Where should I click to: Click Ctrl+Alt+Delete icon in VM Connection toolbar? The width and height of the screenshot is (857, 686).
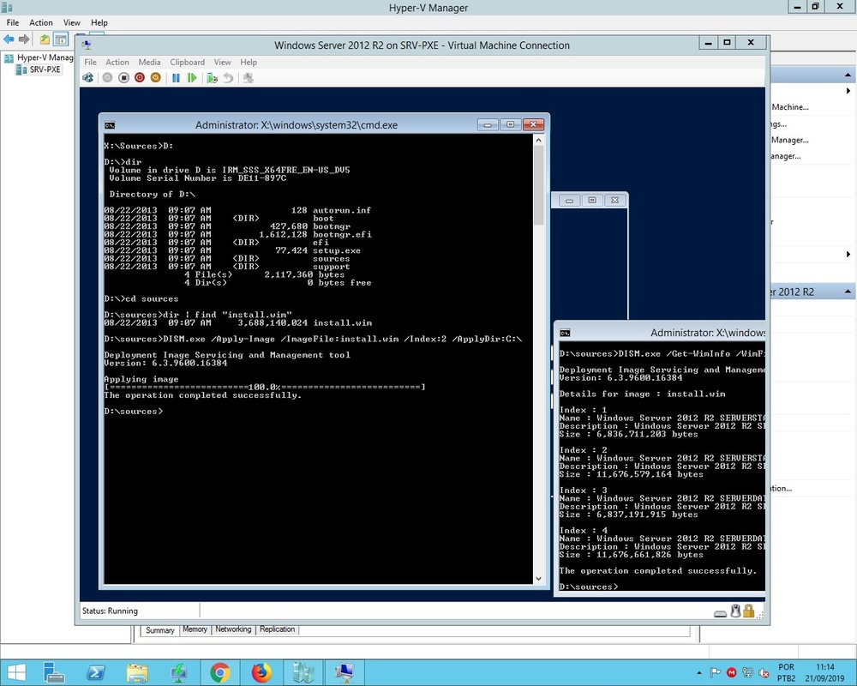click(x=87, y=78)
